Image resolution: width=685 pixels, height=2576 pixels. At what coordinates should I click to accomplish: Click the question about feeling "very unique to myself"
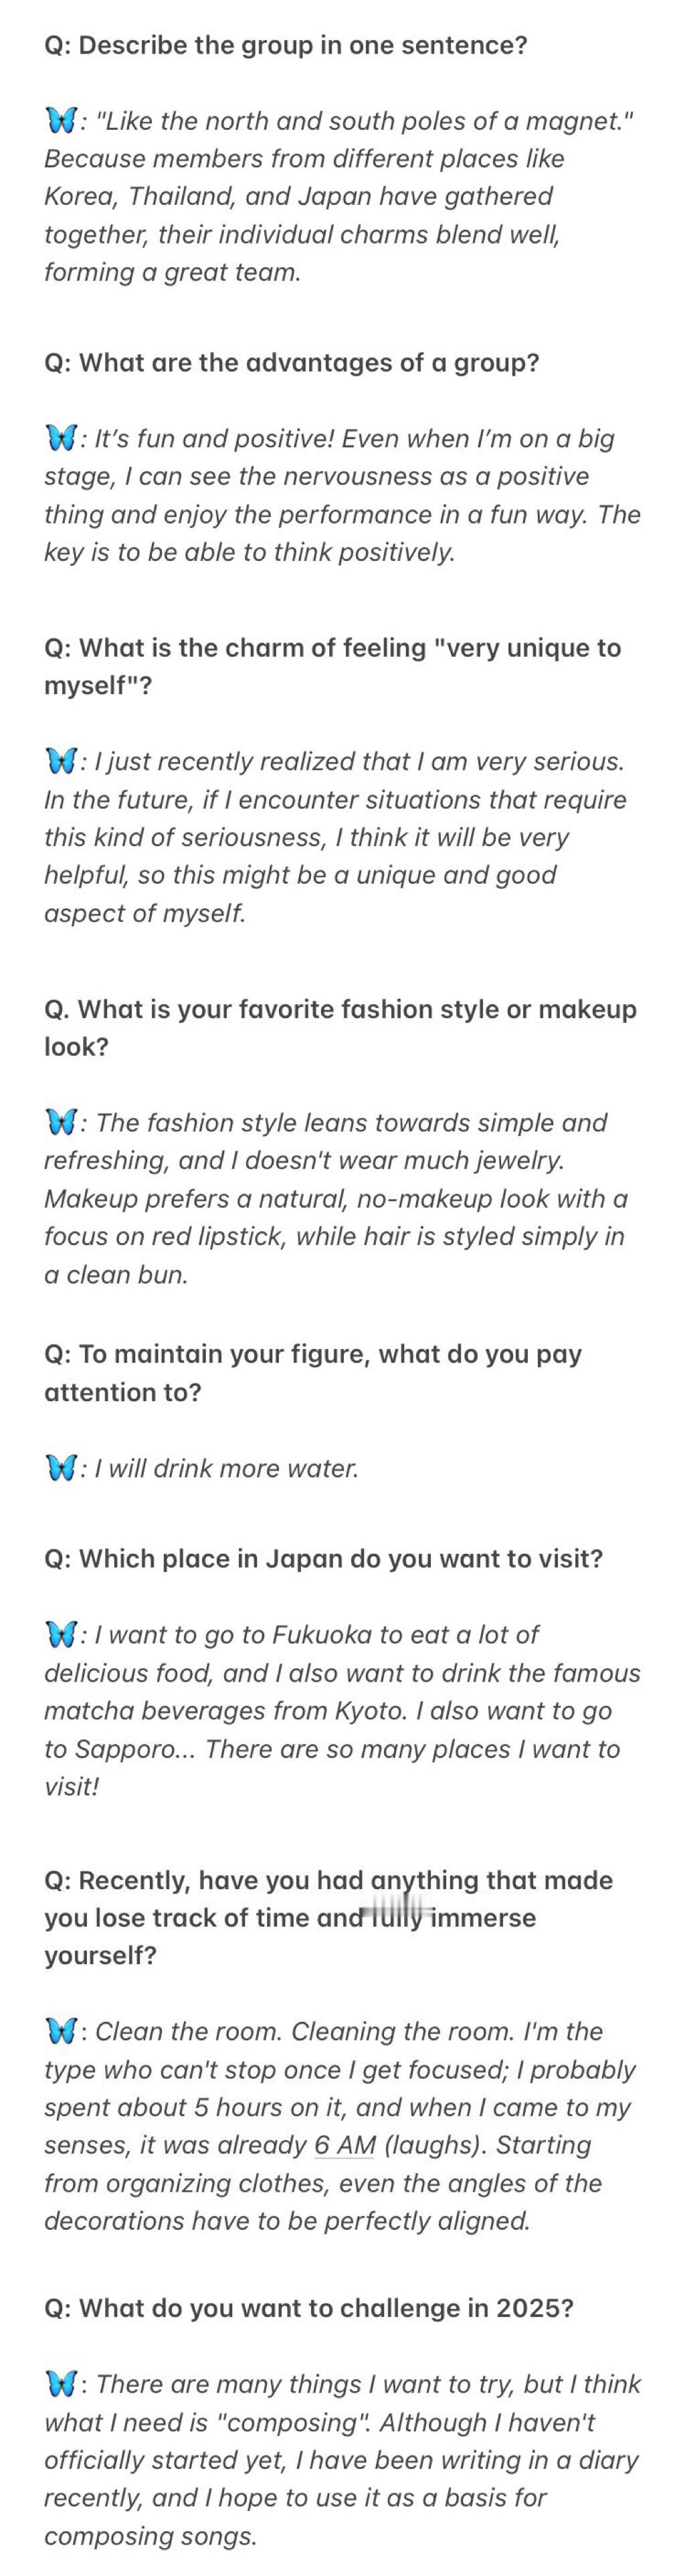(x=332, y=667)
